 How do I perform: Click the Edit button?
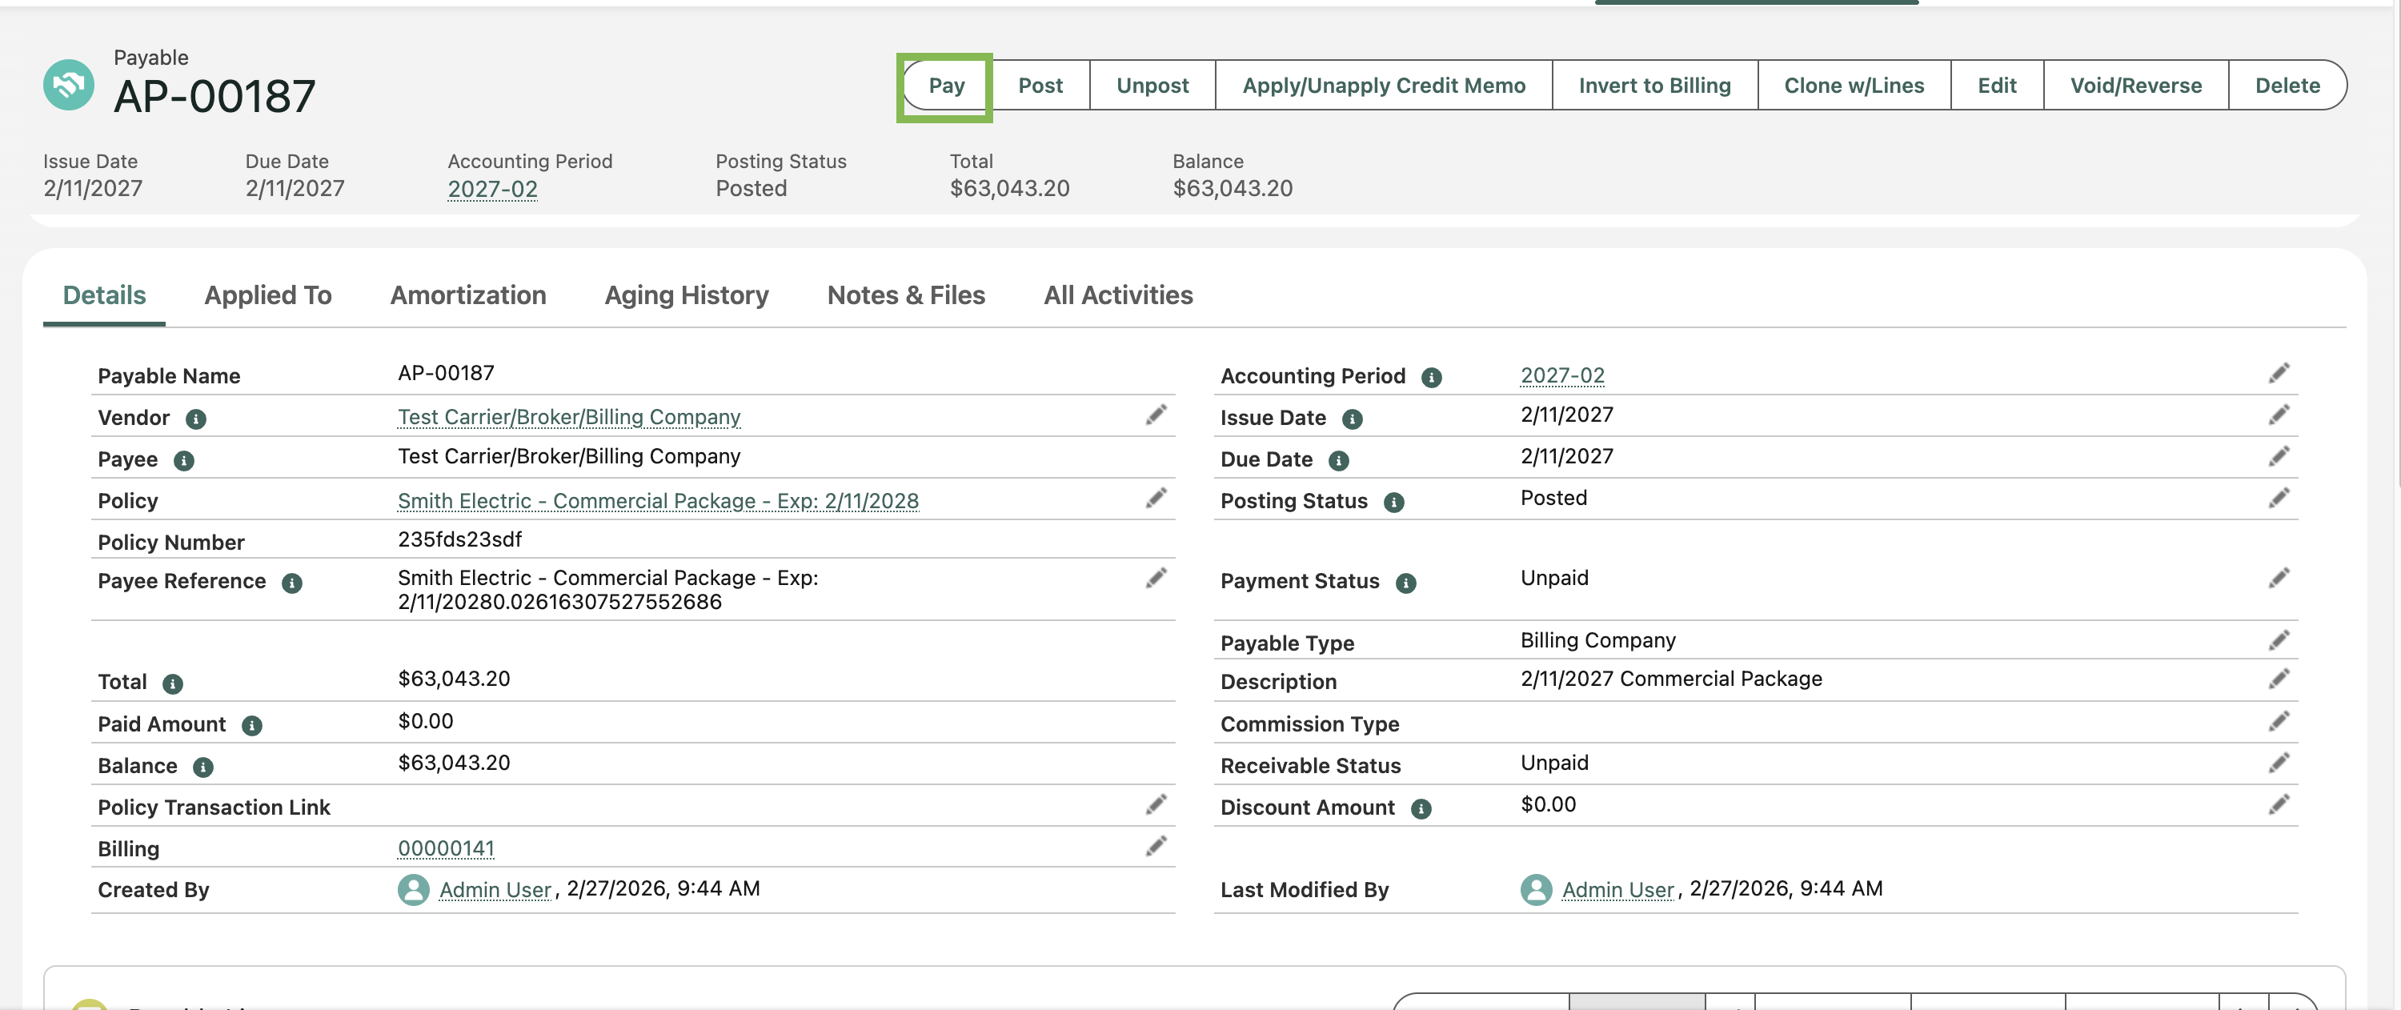click(x=1997, y=86)
